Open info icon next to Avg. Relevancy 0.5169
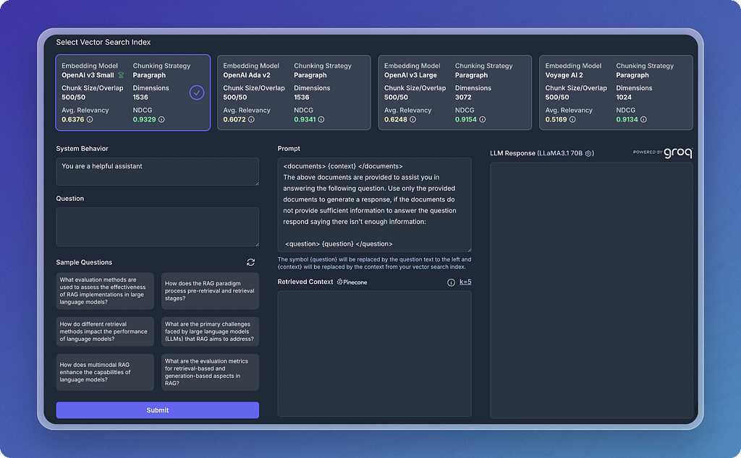Screen dimensions: 741x458 tap(572, 119)
